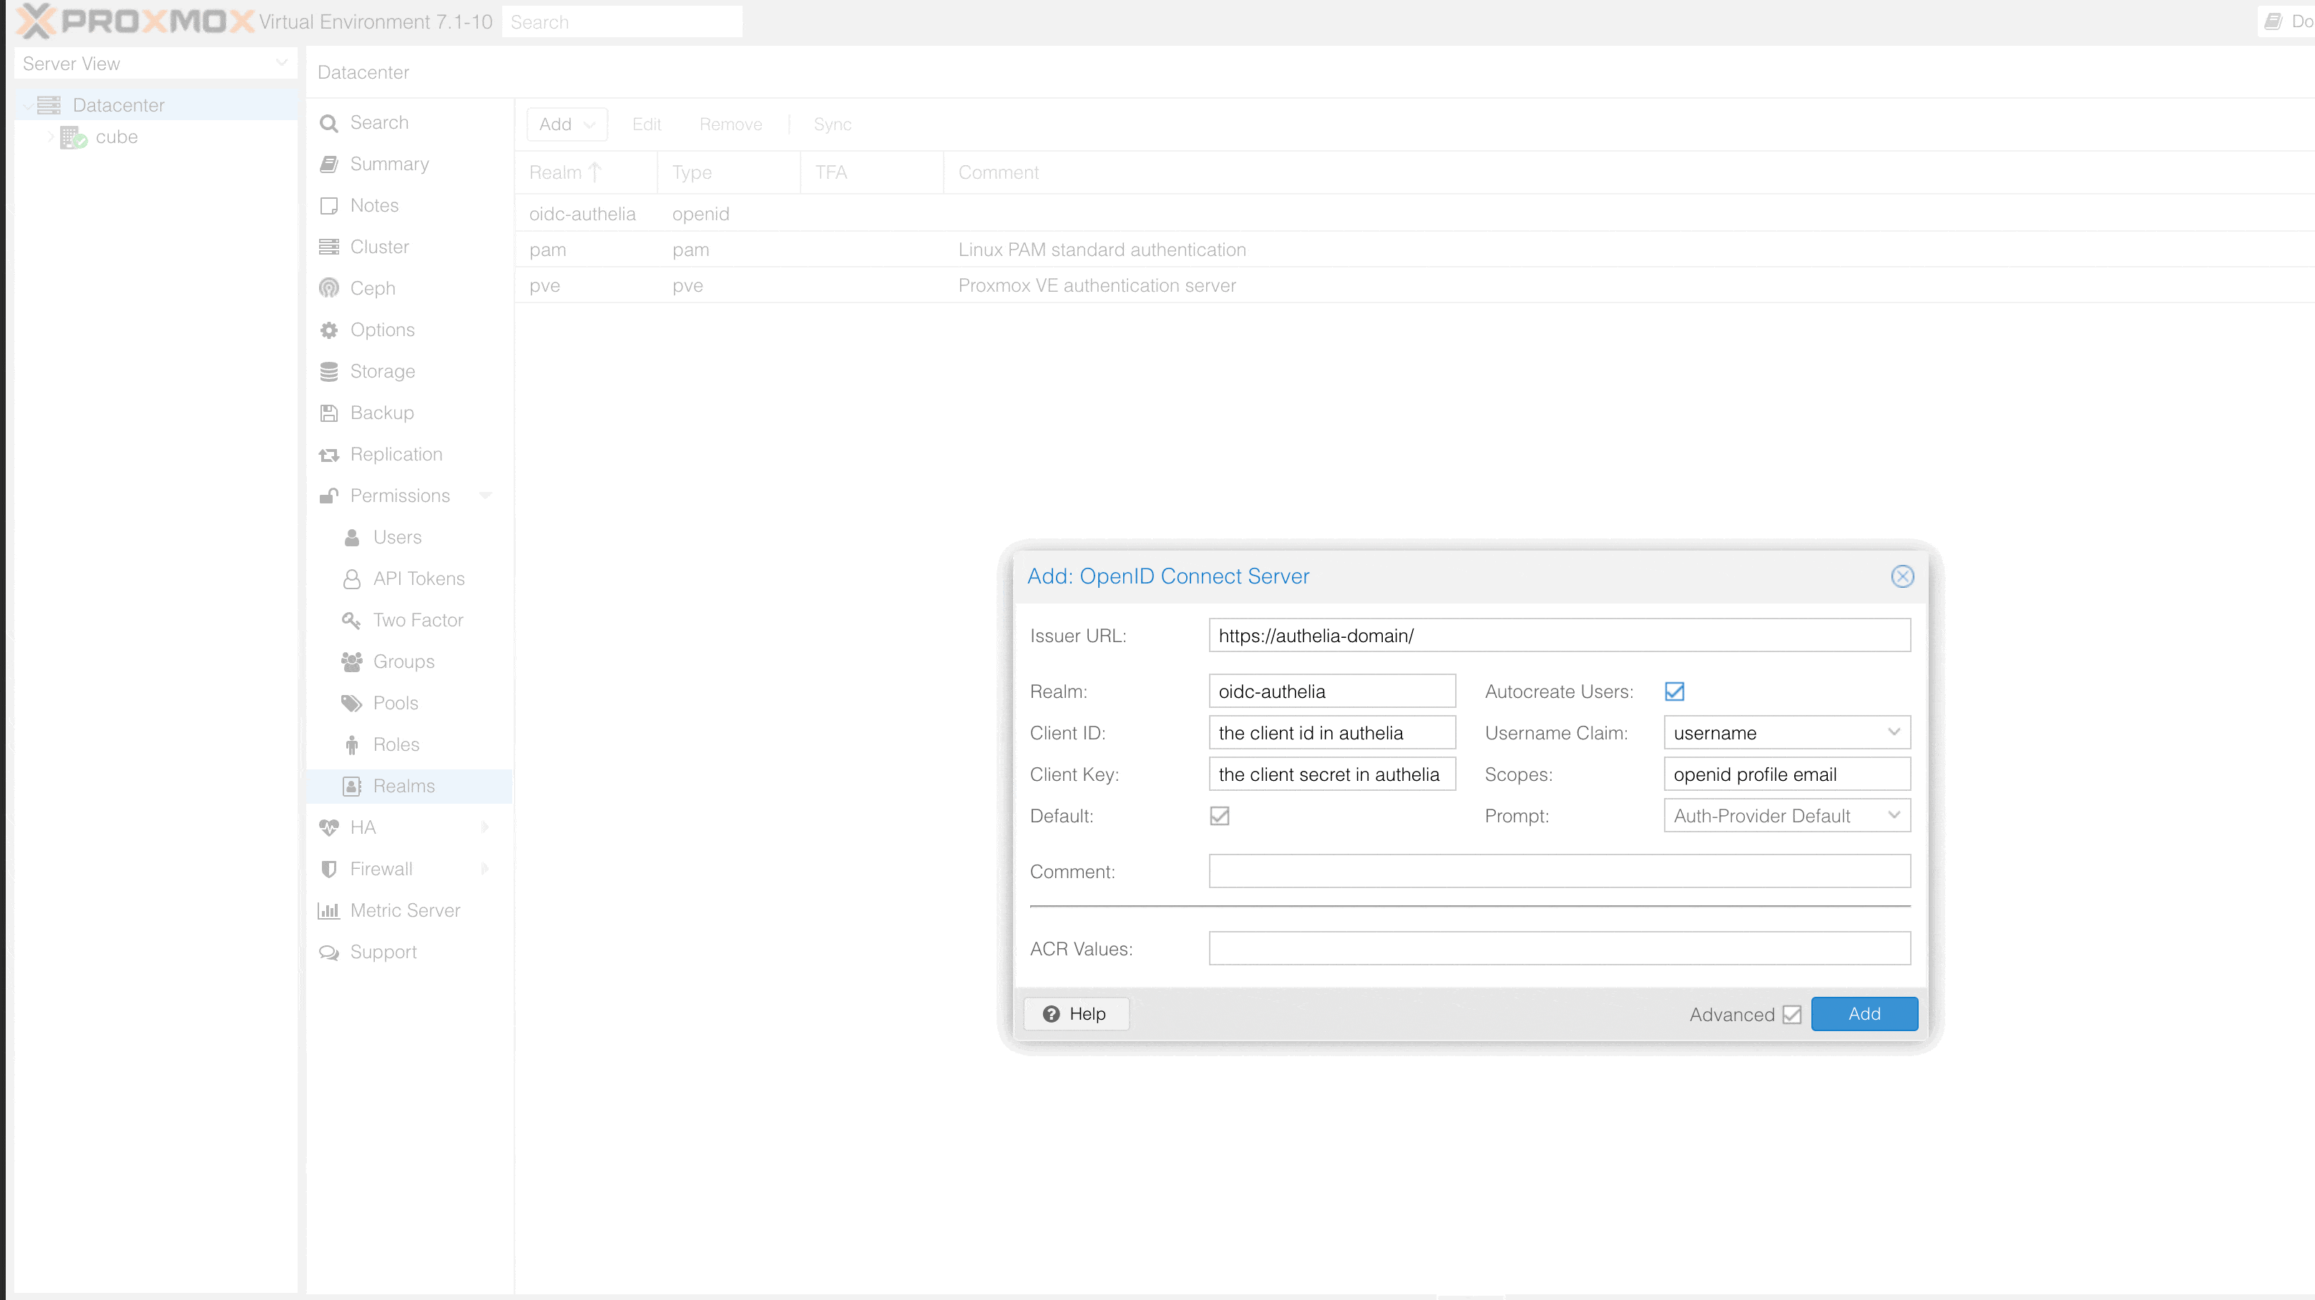
Task: Click the blue Add button in dialog
Action: (x=1865, y=1013)
